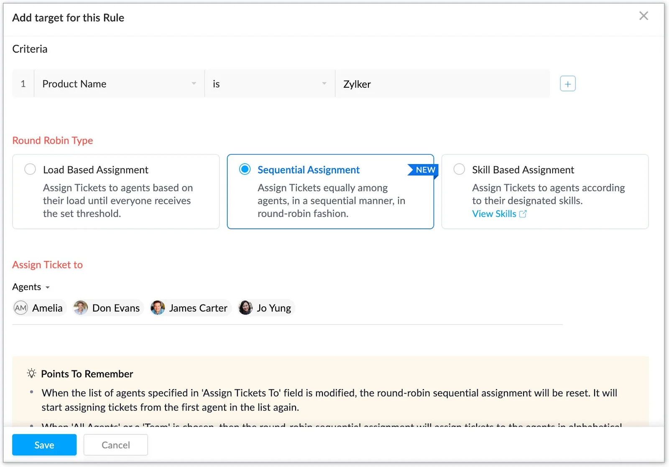Click the Load Based Assignment description text
The width and height of the screenshot is (669, 467).
117,201
